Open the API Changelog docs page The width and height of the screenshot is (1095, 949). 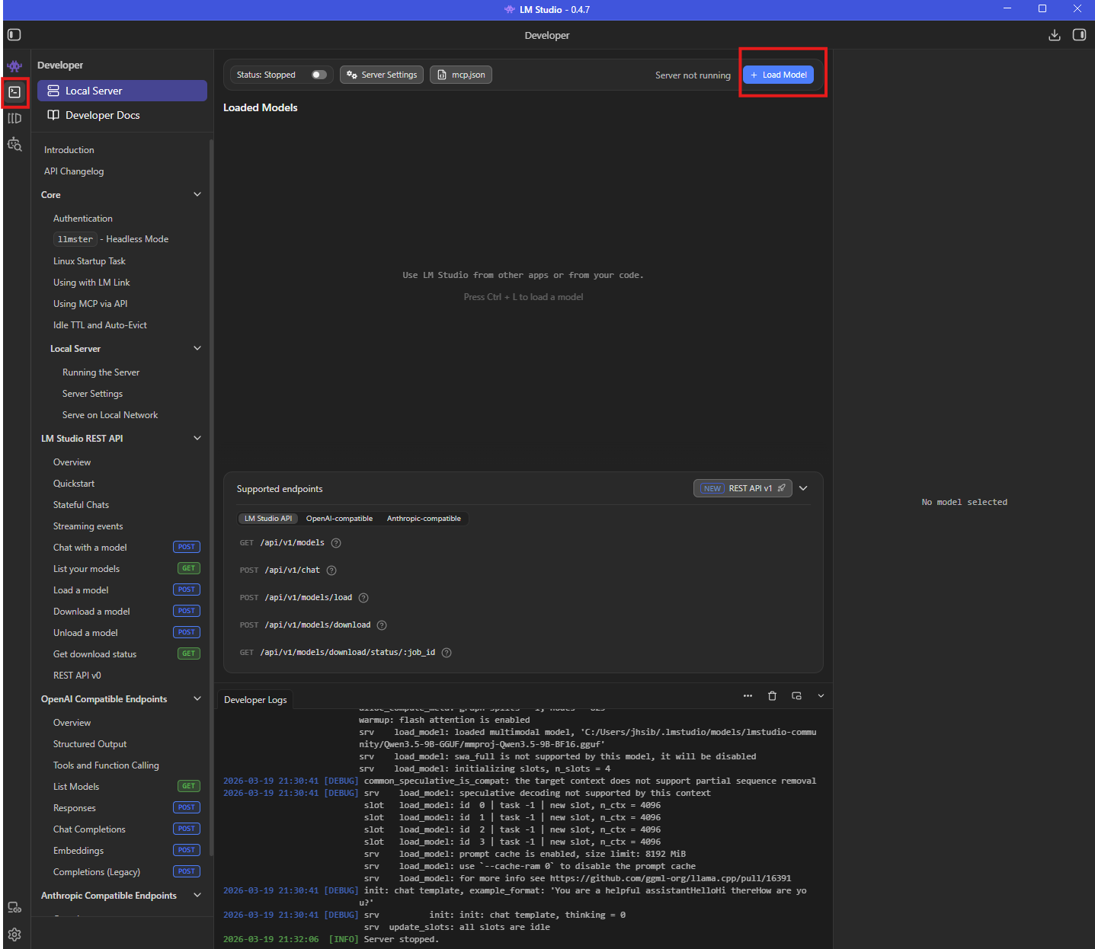coord(74,171)
